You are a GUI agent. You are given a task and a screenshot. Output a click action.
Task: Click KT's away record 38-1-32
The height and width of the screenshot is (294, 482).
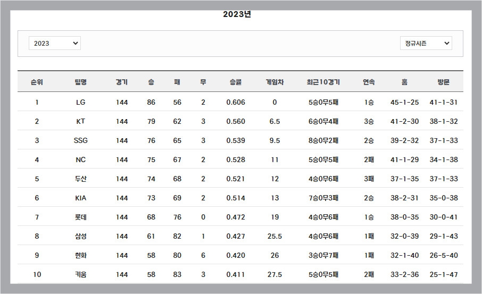click(x=444, y=121)
